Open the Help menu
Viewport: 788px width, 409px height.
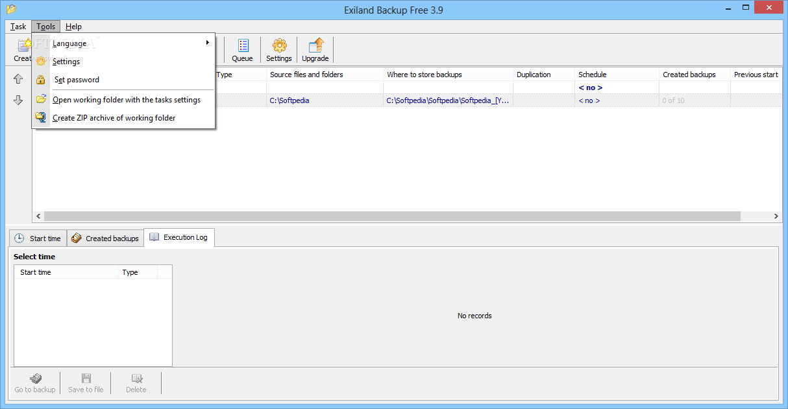(73, 27)
